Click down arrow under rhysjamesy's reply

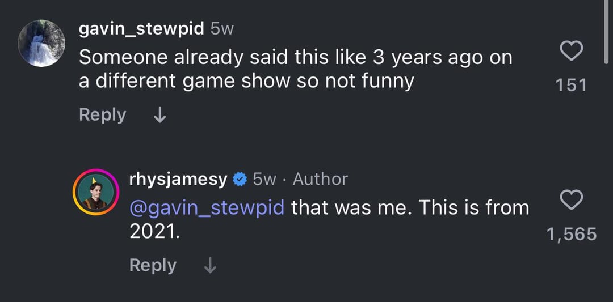(210, 265)
